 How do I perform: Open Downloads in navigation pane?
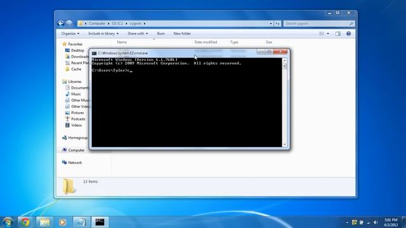(x=77, y=56)
